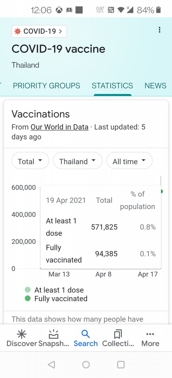Open the Our World in Data link
Viewport: 172px width, 378px height.
pyautogui.click(x=59, y=127)
